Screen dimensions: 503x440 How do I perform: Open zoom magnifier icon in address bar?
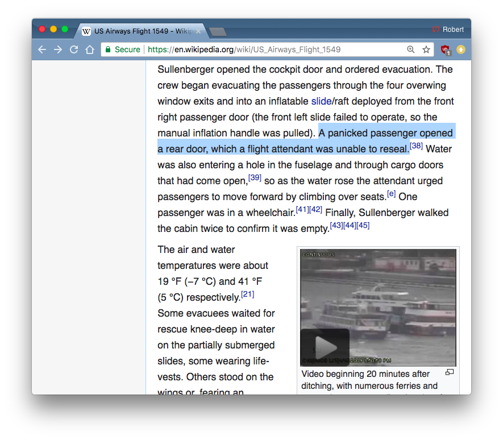pyautogui.click(x=410, y=49)
